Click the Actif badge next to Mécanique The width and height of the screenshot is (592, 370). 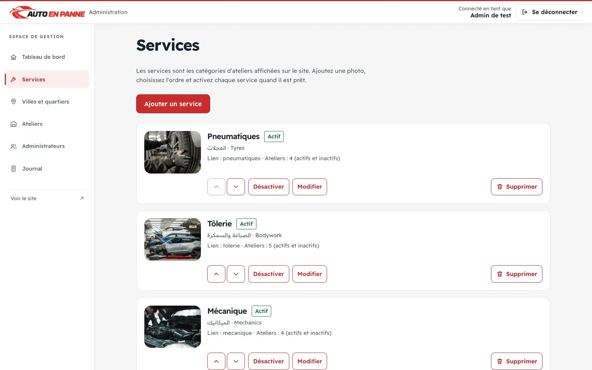[261, 311]
